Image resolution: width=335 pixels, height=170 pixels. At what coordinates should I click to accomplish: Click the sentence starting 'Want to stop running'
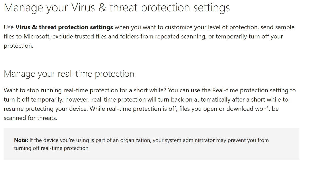pos(85,90)
